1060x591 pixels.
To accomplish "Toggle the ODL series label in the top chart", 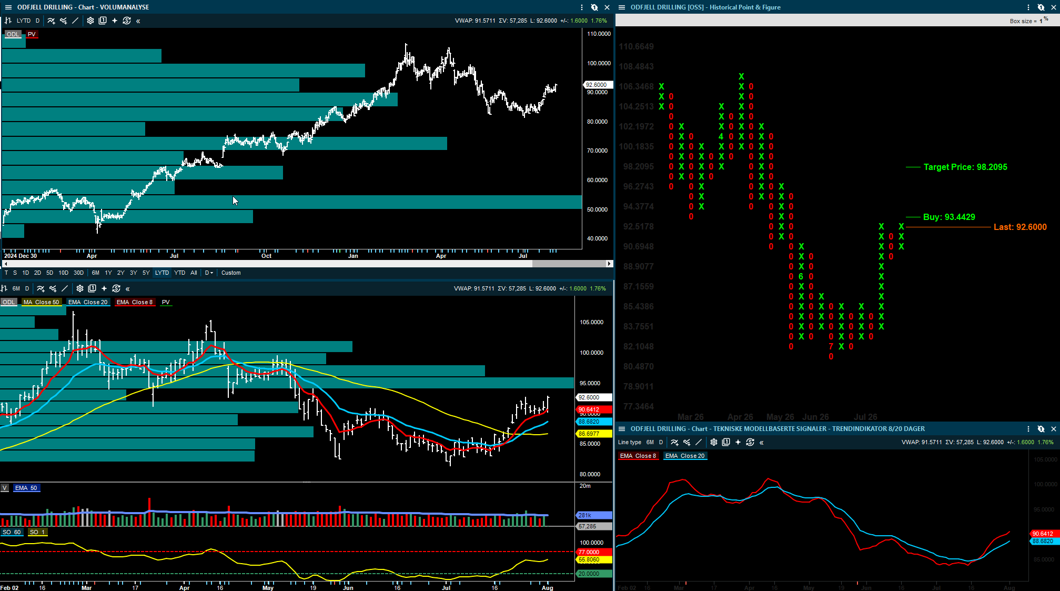I will point(13,34).
